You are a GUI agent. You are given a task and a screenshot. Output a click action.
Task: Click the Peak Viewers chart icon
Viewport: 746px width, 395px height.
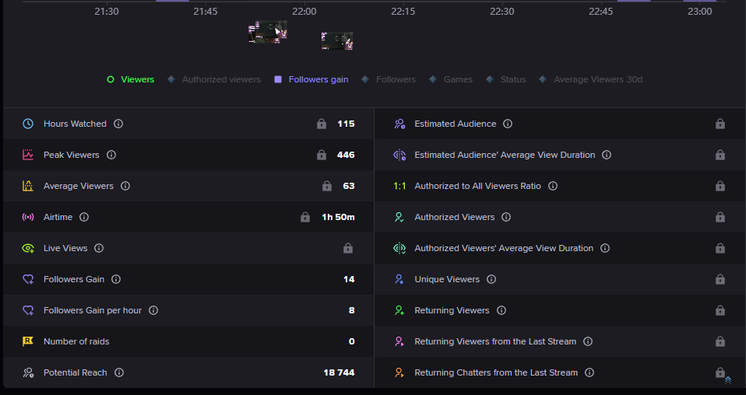pyautogui.click(x=28, y=155)
